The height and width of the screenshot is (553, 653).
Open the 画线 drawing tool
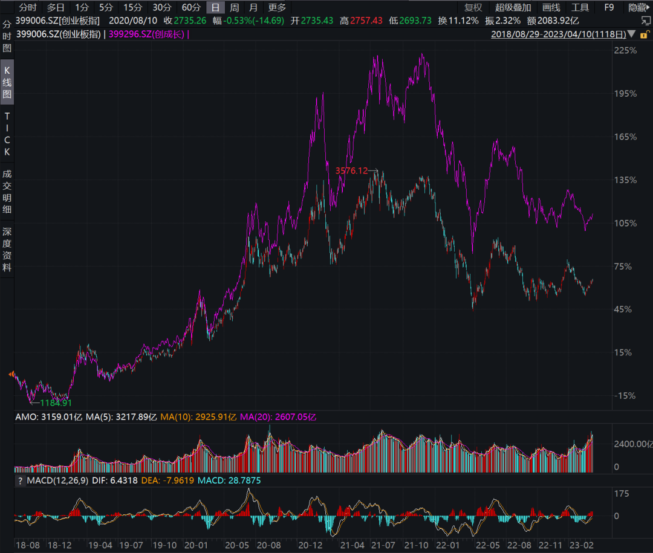(551, 7)
